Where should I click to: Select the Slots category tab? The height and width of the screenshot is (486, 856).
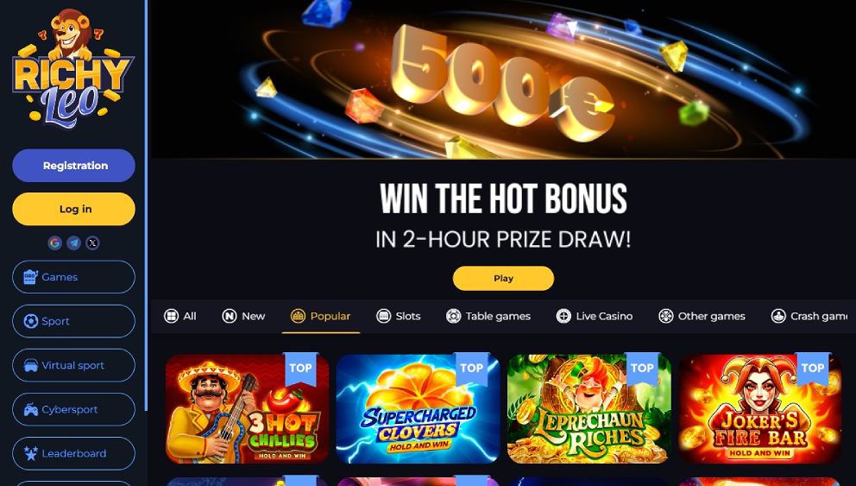[x=399, y=316]
